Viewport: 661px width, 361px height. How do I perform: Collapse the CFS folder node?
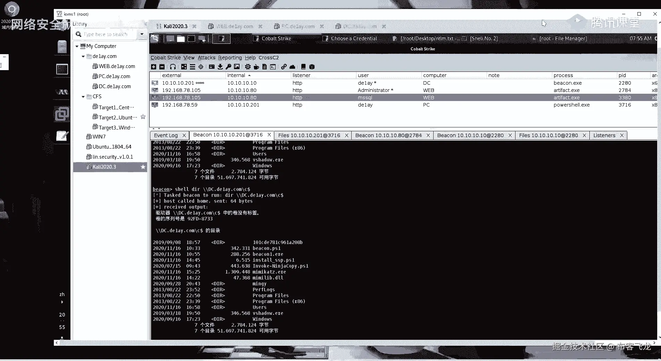pos(83,96)
